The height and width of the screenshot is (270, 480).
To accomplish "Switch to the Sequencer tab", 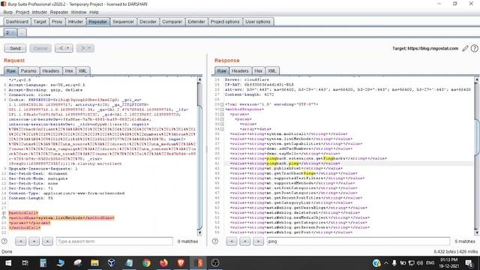I will pos(123,22).
